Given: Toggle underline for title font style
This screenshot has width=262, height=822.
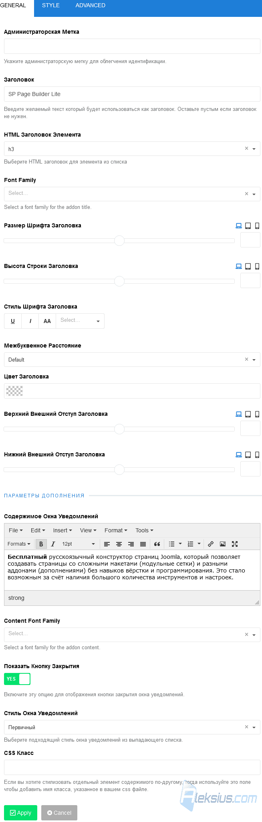Looking at the screenshot, I should (13, 321).
